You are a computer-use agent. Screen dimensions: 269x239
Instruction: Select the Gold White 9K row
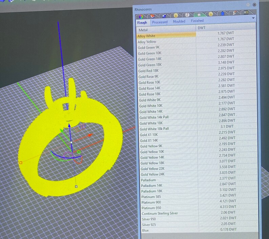click(x=198, y=99)
